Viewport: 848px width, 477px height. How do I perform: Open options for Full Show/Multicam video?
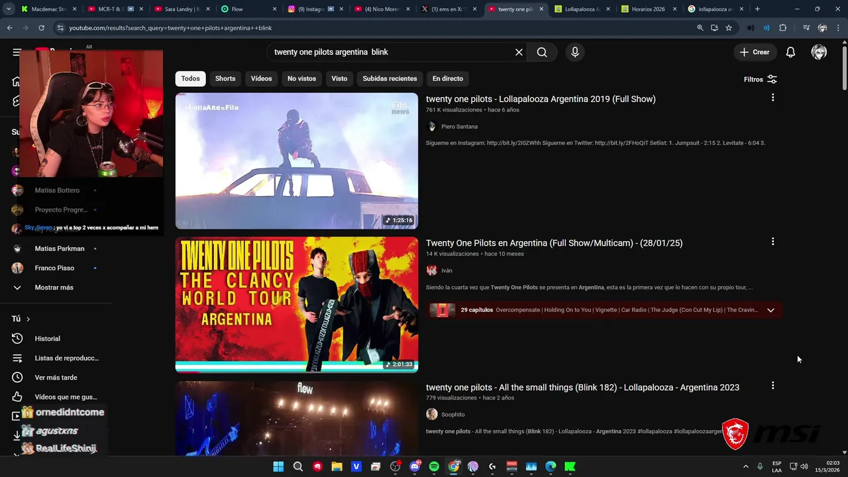pos(772,242)
